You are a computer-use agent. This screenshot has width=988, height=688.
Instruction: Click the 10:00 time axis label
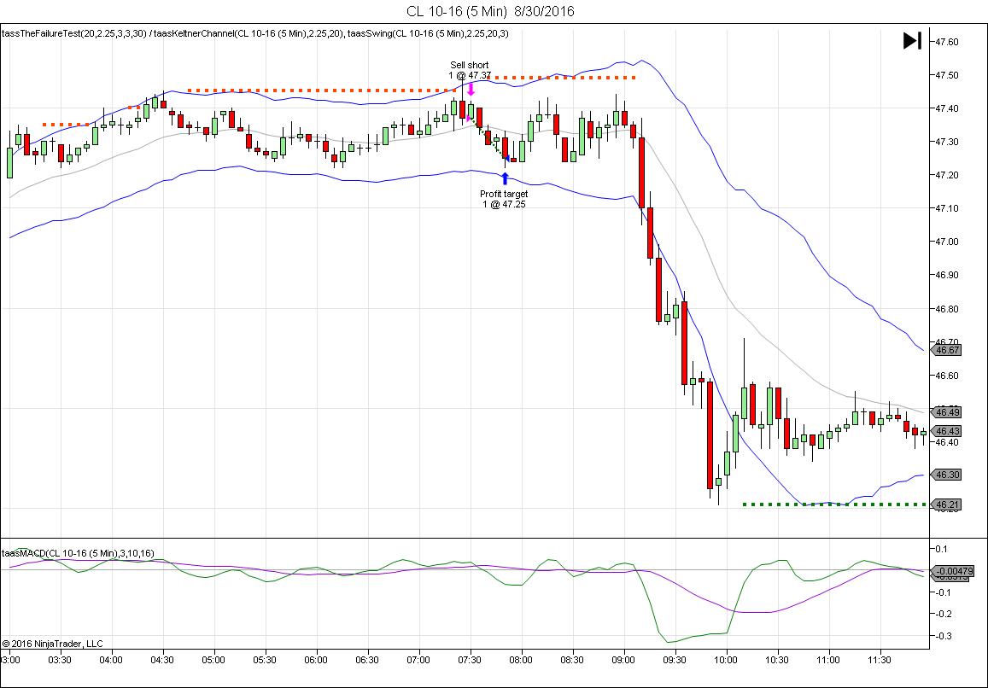(x=727, y=660)
